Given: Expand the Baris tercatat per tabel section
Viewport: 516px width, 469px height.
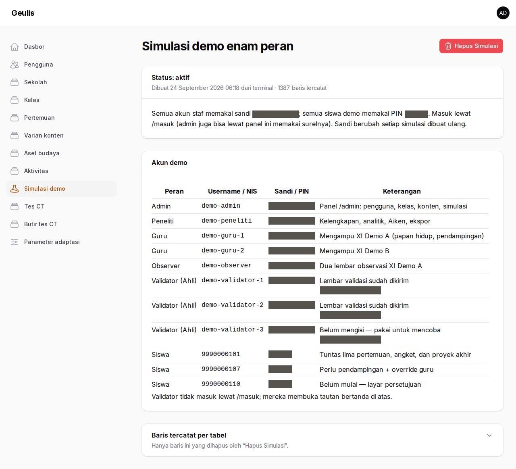Looking at the screenshot, I should tap(322, 440).
